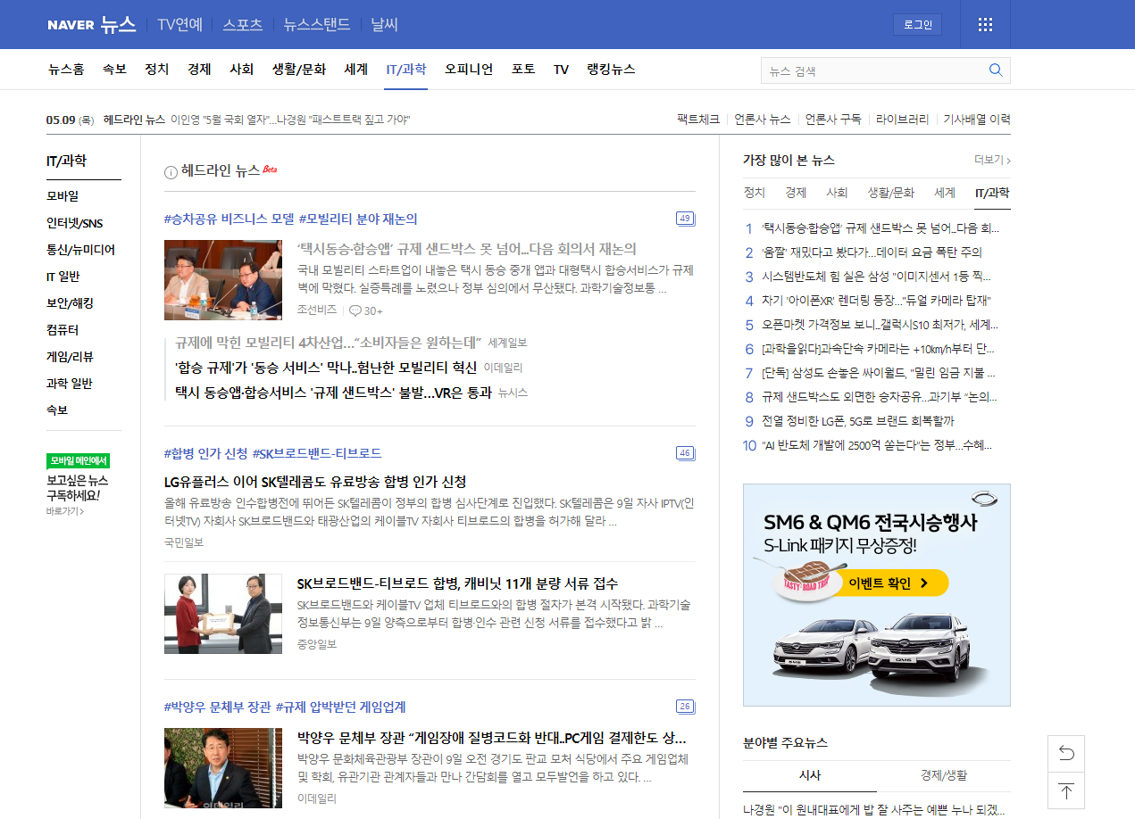Screen dimensions: 1135x819
Task: Click the 49 related articles count badge
Action: pyautogui.click(x=685, y=219)
